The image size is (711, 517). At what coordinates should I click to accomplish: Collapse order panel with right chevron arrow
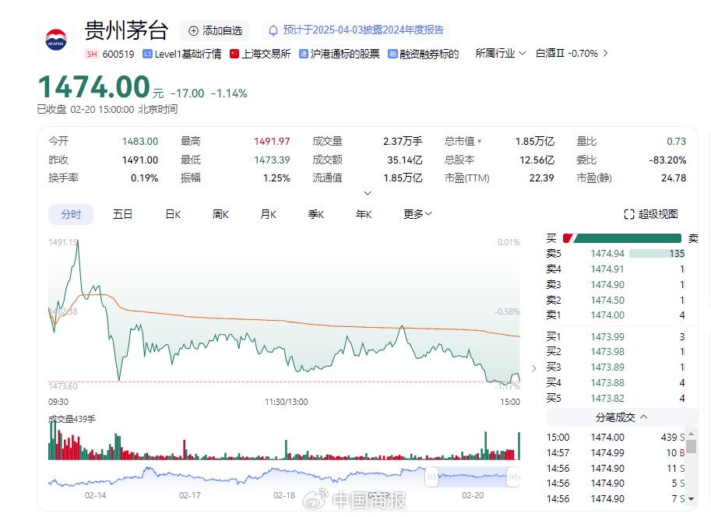pyautogui.click(x=533, y=368)
